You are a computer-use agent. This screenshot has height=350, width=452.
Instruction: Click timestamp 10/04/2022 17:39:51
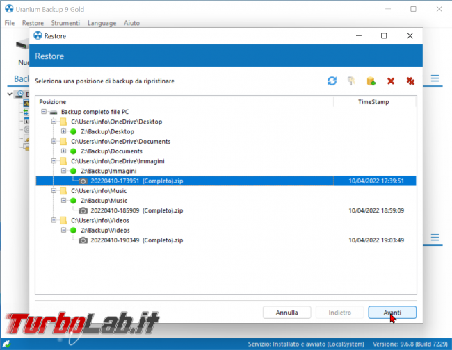tap(376, 181)
